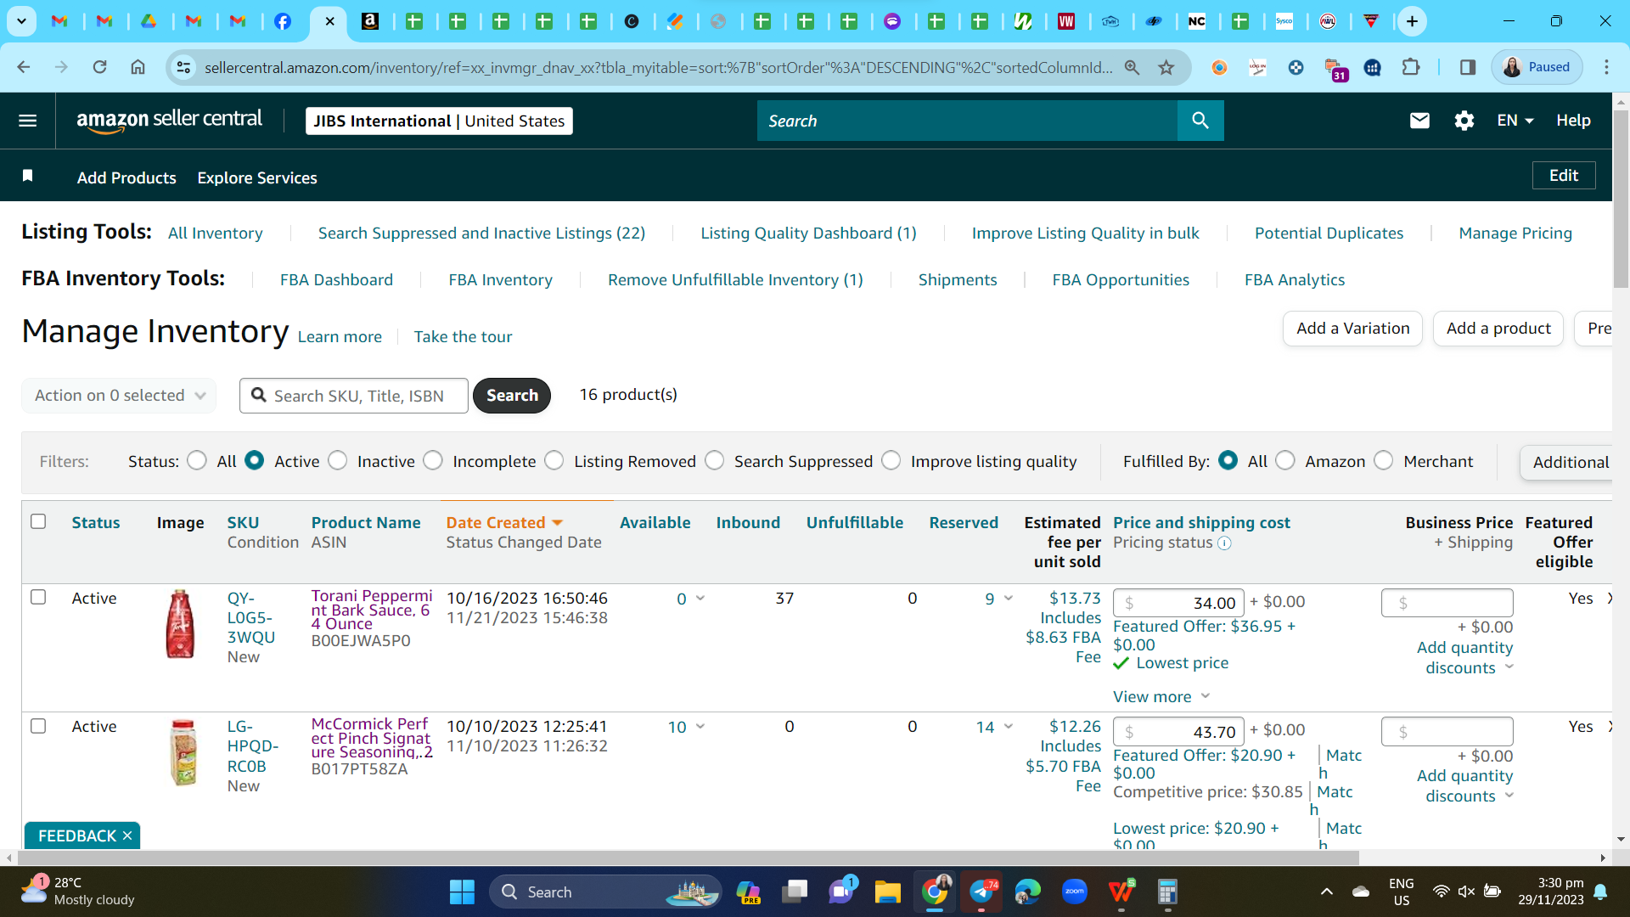The image size is (1630, 917).
Task: Click Add a Variation button
Action: [x=1352, y=329]
